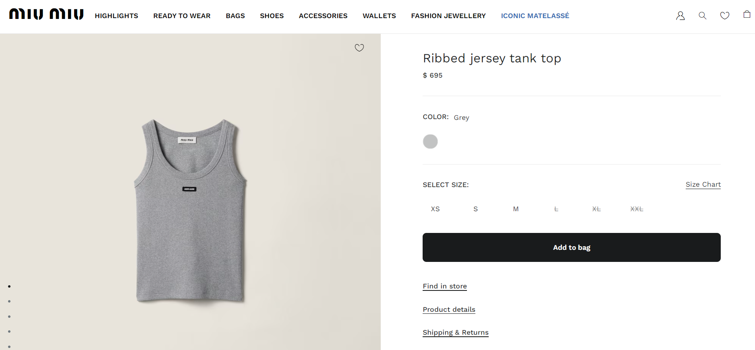Pick size M

click(516, 209)
